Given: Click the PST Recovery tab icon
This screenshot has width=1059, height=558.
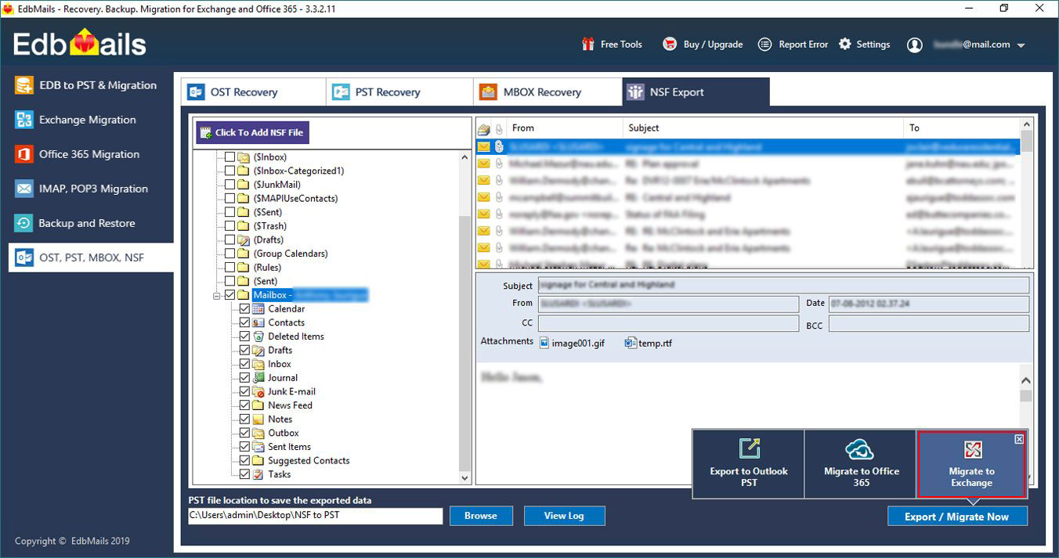Looking at the screenshot, I should point(341,92).
